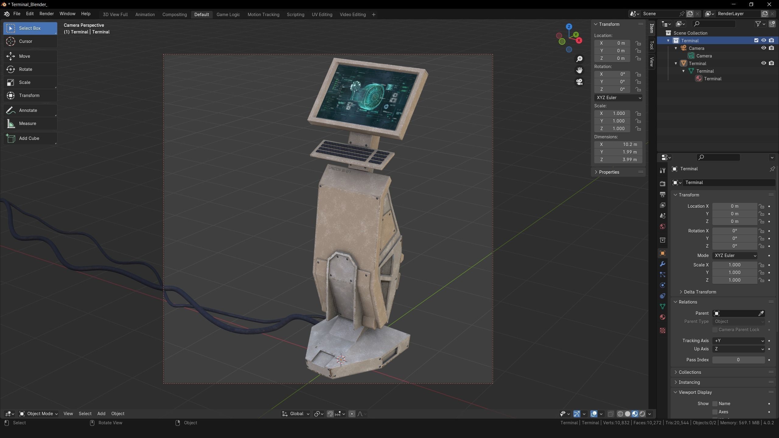Screen dimensions: 779x438
Task: Click the parent eyedropper picker
Action: (762, 313)
